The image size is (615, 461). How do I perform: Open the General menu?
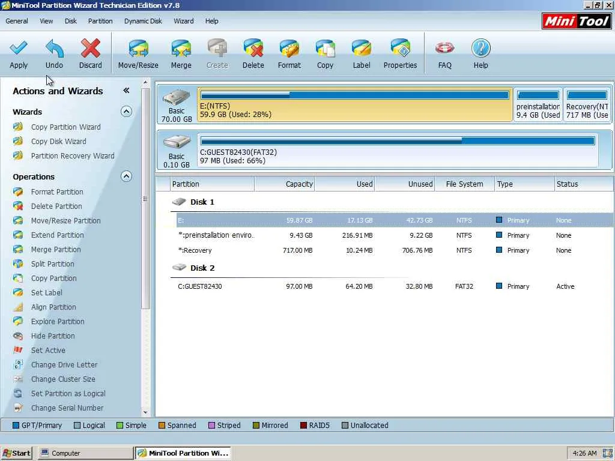16,21
